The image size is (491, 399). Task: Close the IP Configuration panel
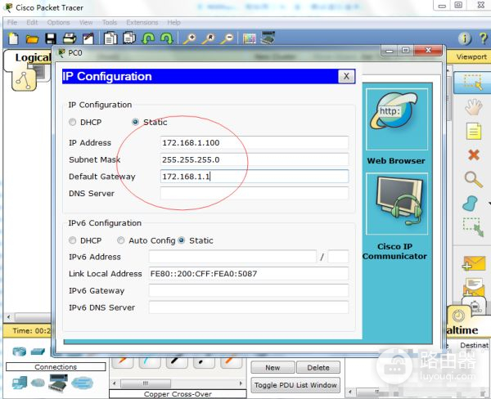click(x=346, y=76)
